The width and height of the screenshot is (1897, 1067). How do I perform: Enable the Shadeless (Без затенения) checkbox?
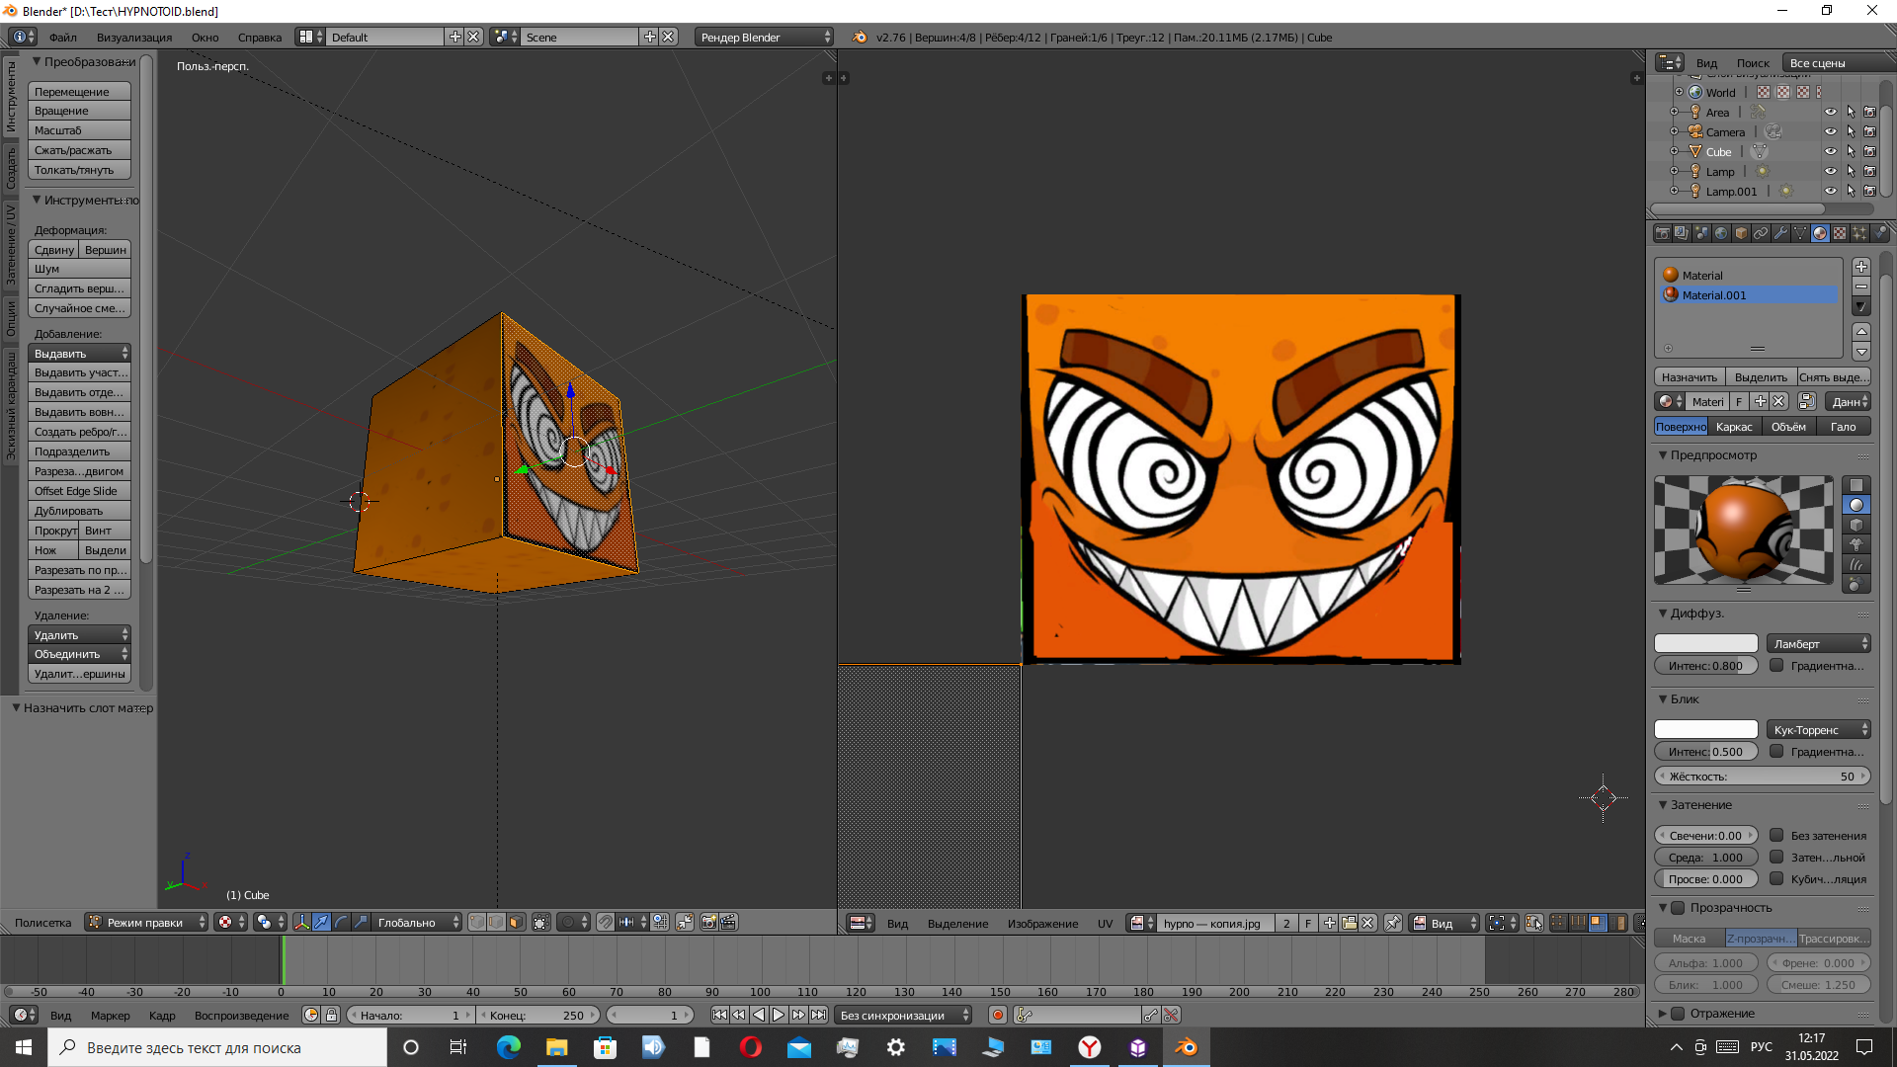[x=1776, y=835]
